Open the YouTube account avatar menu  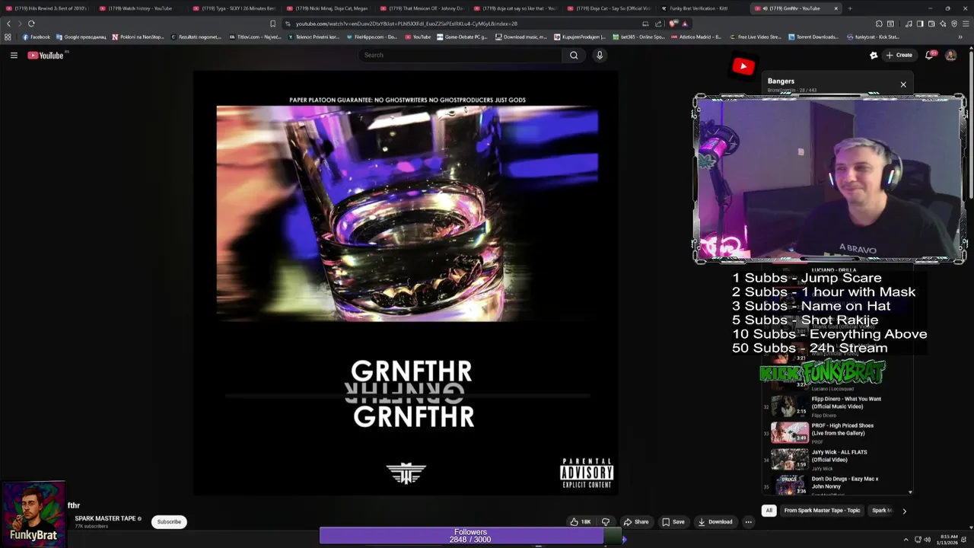[950, 55]
